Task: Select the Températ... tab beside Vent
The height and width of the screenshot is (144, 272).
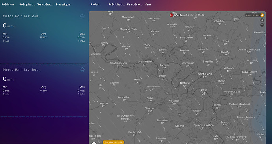Action: click(134, 4)
